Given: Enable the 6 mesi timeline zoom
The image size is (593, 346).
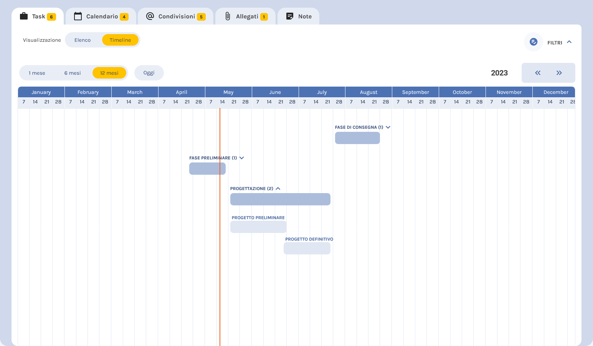Looking at the screenshot, I should [x=73, y=73].
